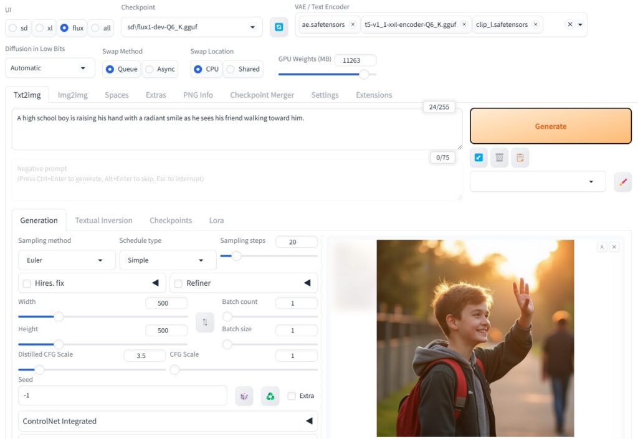
Task: Click the red pencil edit styles icon
Action: coord(622,182)
